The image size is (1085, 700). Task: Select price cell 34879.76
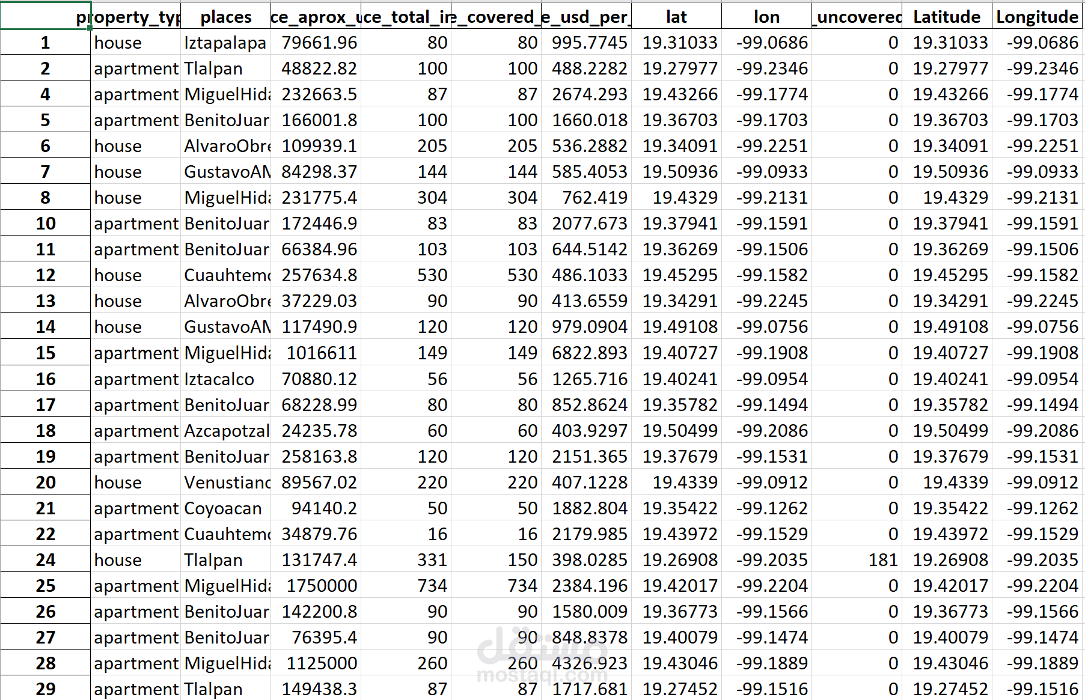(316, 534)
